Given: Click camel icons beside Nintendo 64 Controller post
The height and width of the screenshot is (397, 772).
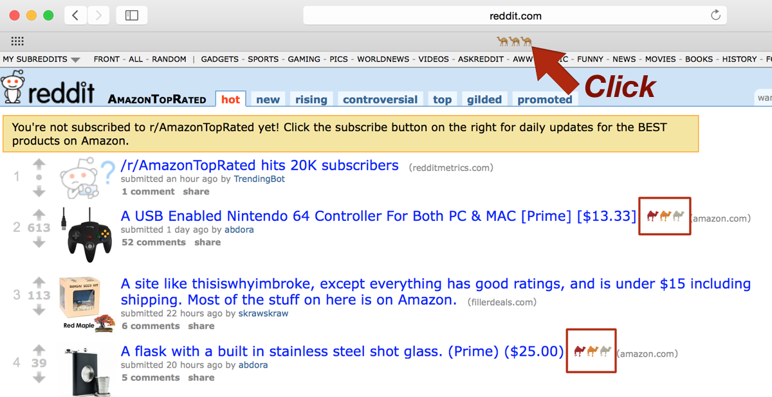Looking at the screenshot, I should click(665, 216).
